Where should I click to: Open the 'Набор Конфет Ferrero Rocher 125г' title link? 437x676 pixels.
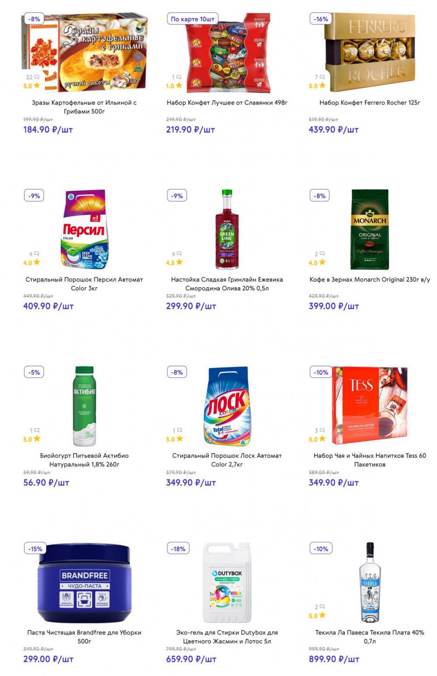coord(370,103)
